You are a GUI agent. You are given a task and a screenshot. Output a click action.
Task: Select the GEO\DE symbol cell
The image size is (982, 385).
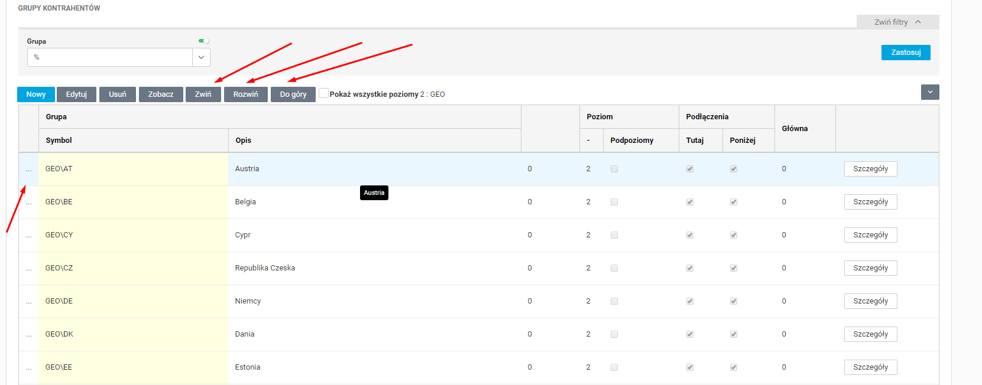coord(134,301)
